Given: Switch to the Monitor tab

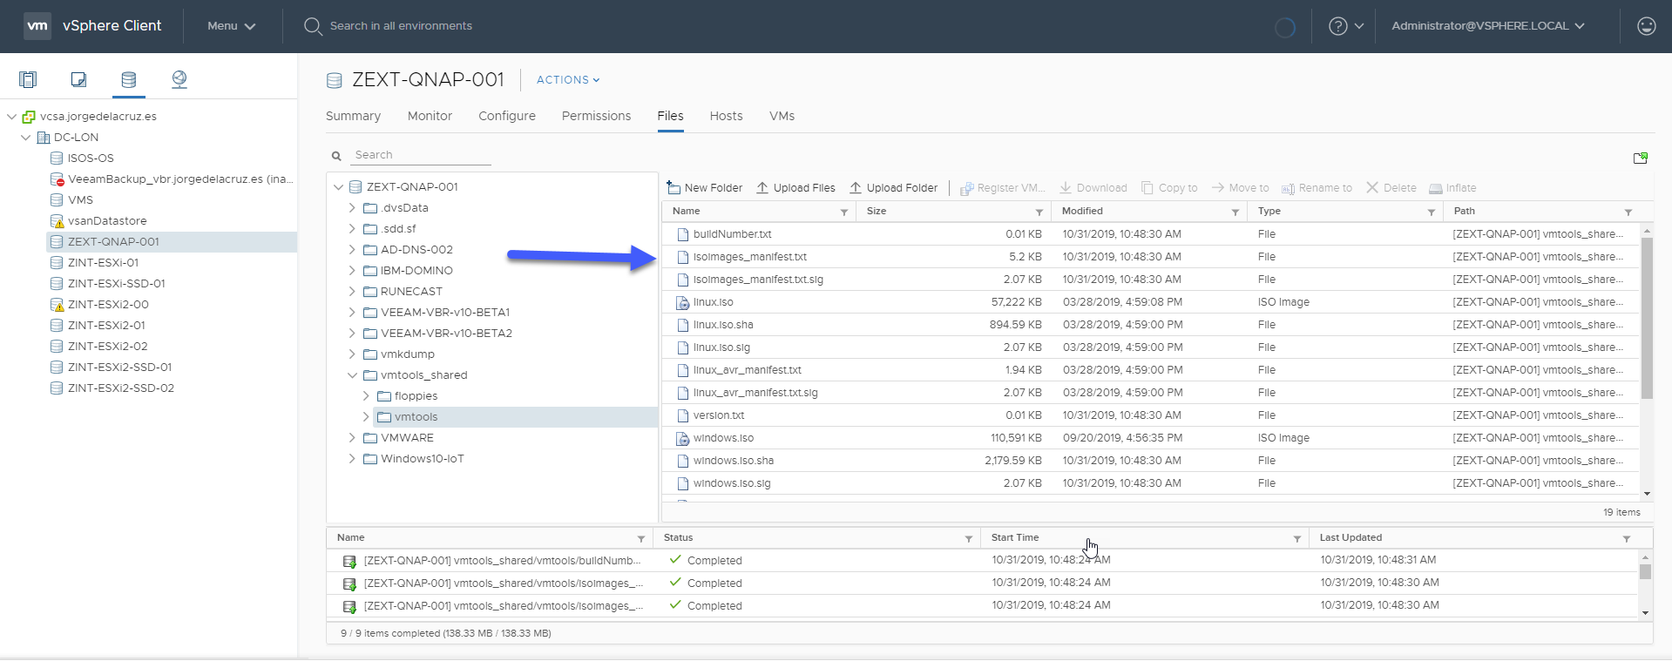Looking at the screenshot, I should click(430, 116).
